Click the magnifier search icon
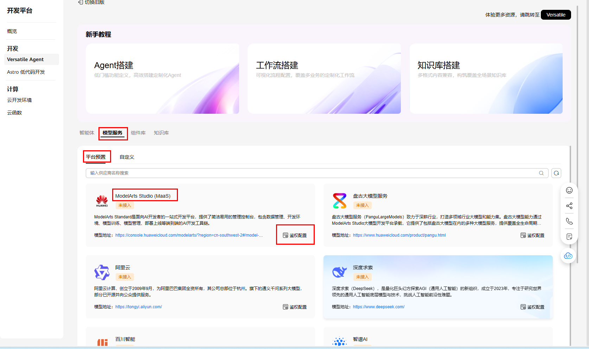The image size is (589, 349). 542,173
